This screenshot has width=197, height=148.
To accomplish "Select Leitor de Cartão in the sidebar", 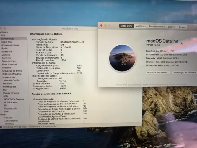I will 11,80.
